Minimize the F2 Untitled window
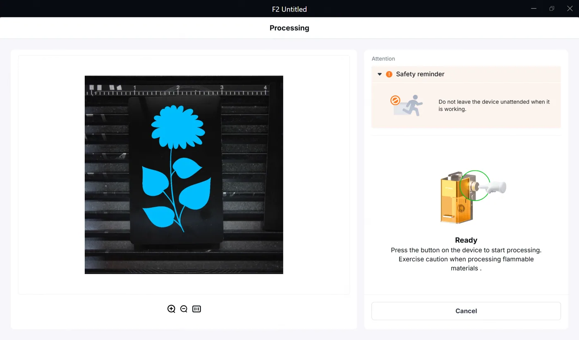The height and width of the screenshot is (340, 579). 534,9
